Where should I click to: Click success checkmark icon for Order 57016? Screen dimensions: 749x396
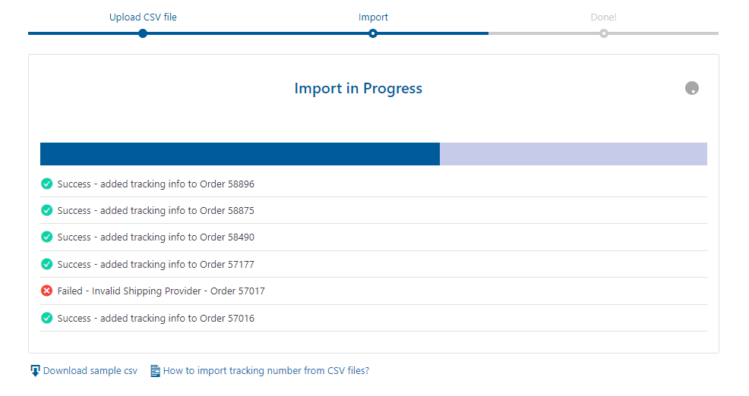[46, 318]
